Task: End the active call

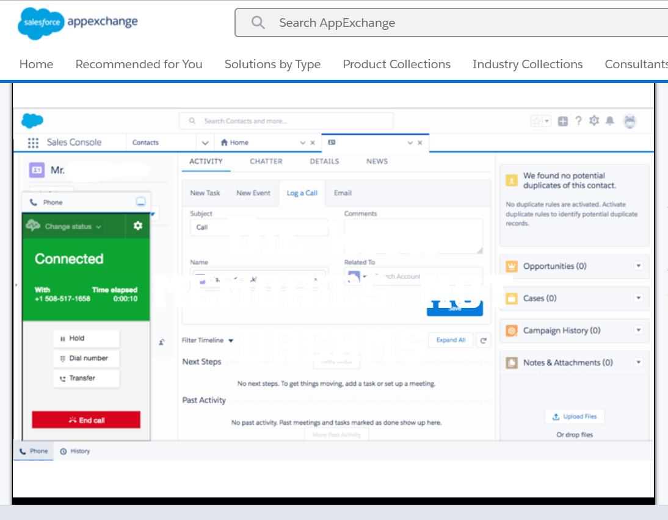Action: 86,419
